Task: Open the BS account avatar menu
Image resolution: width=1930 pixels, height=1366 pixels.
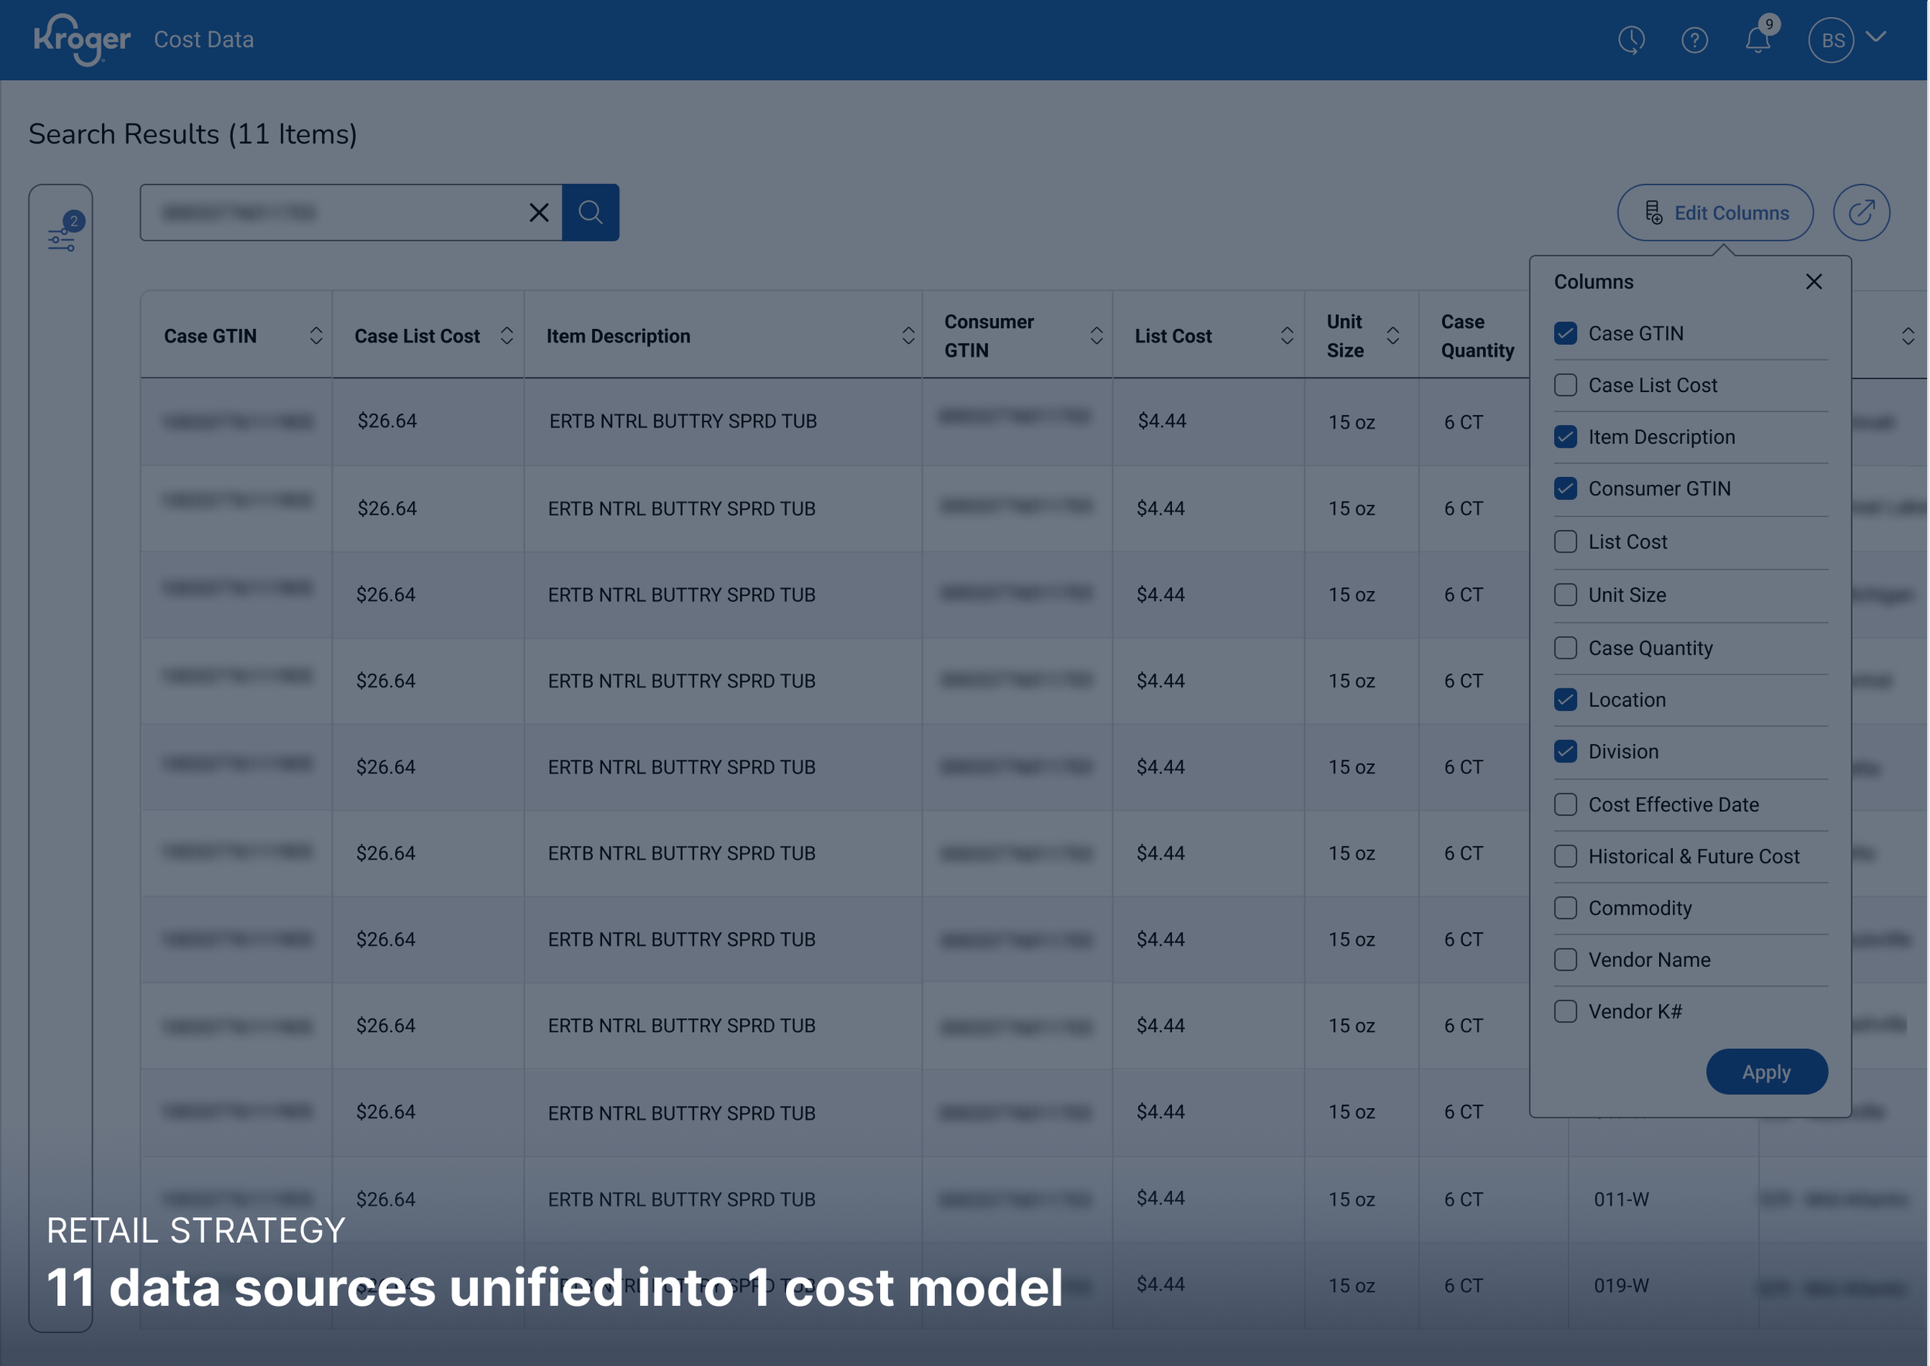Action: coord(1833,39)
